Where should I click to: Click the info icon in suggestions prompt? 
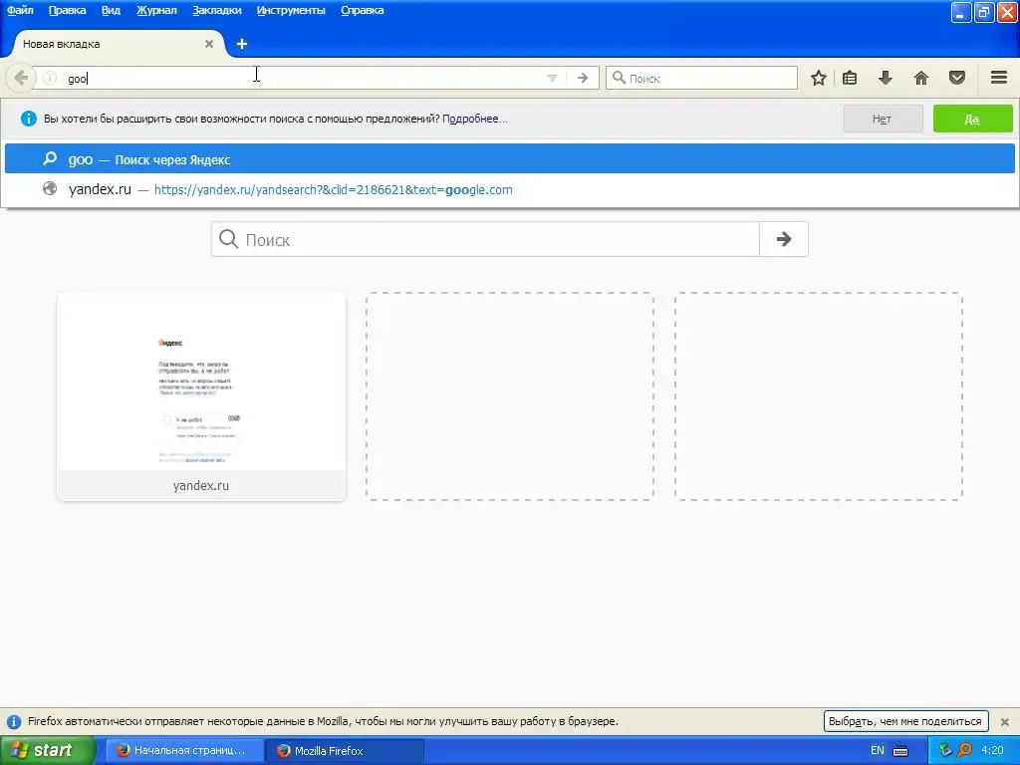pyautogui.click(x=29, y=119)
